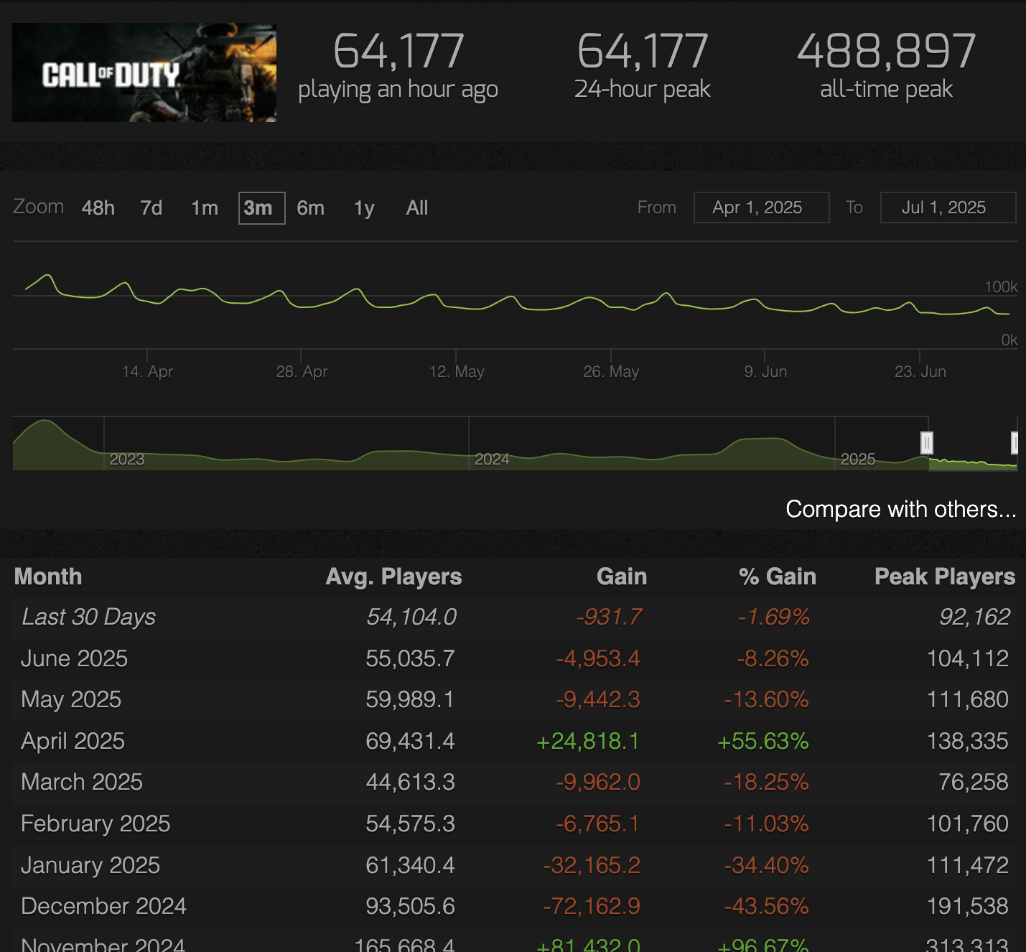Grab the left navigator range handle
The image size is (1026, 952).
click(927, 443)
